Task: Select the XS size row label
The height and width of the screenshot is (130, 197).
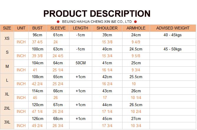Action: (7, 39)
